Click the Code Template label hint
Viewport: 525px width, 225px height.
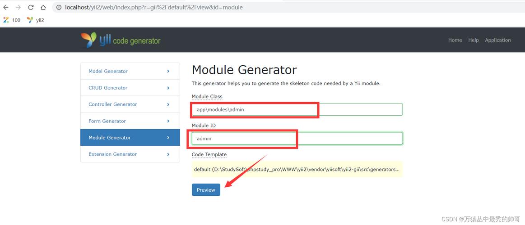tap(209, 154)
